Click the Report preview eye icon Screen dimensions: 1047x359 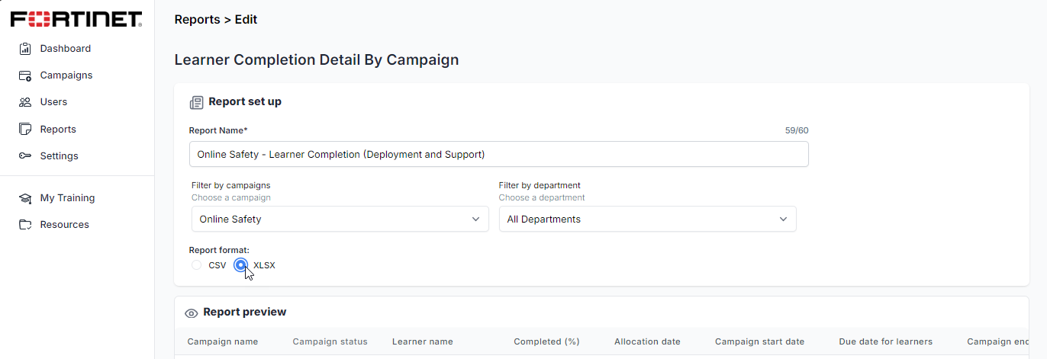click(192, 313)
